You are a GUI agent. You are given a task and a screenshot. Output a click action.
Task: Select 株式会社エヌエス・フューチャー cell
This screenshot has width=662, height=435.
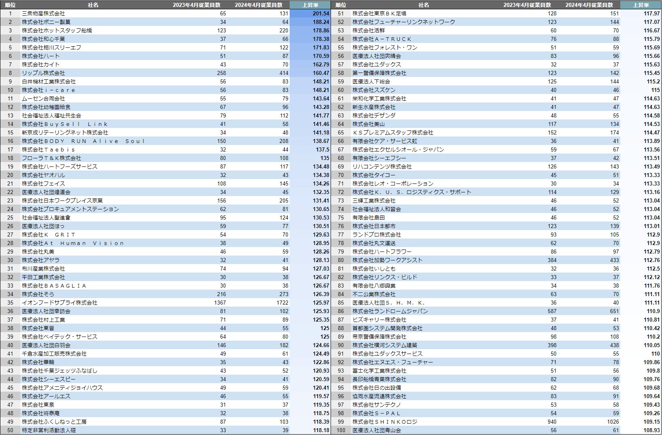click(x=424, y=362)
